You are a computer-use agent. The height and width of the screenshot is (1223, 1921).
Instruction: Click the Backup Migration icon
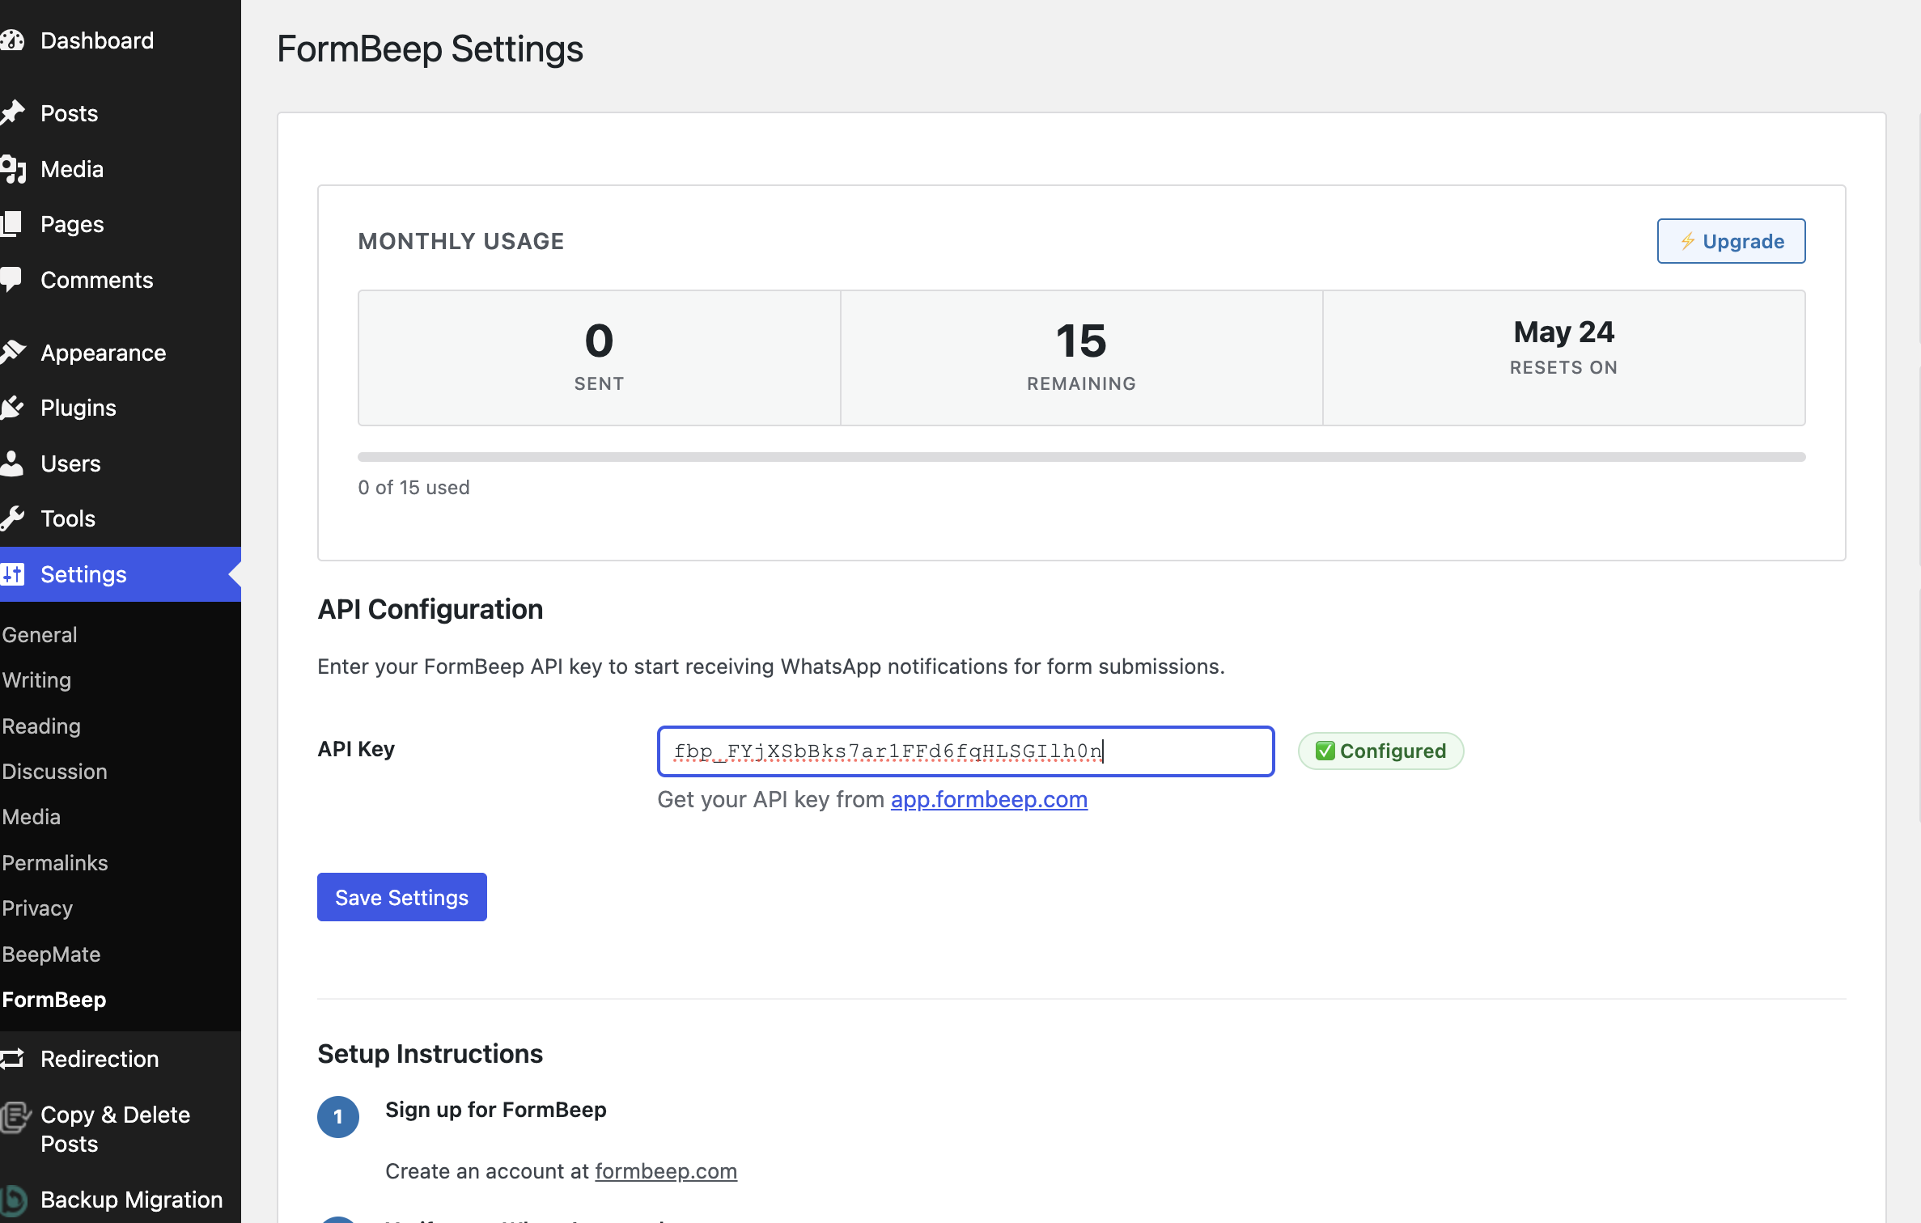(13, 1200)
